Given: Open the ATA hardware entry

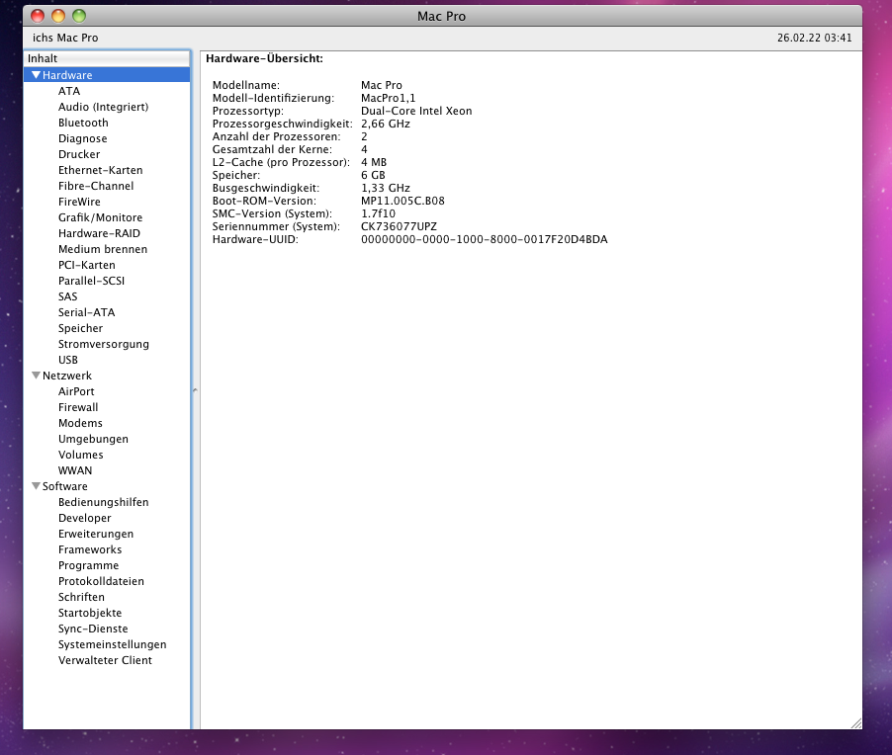Looking at the screenshot, I should click(69, 91).
